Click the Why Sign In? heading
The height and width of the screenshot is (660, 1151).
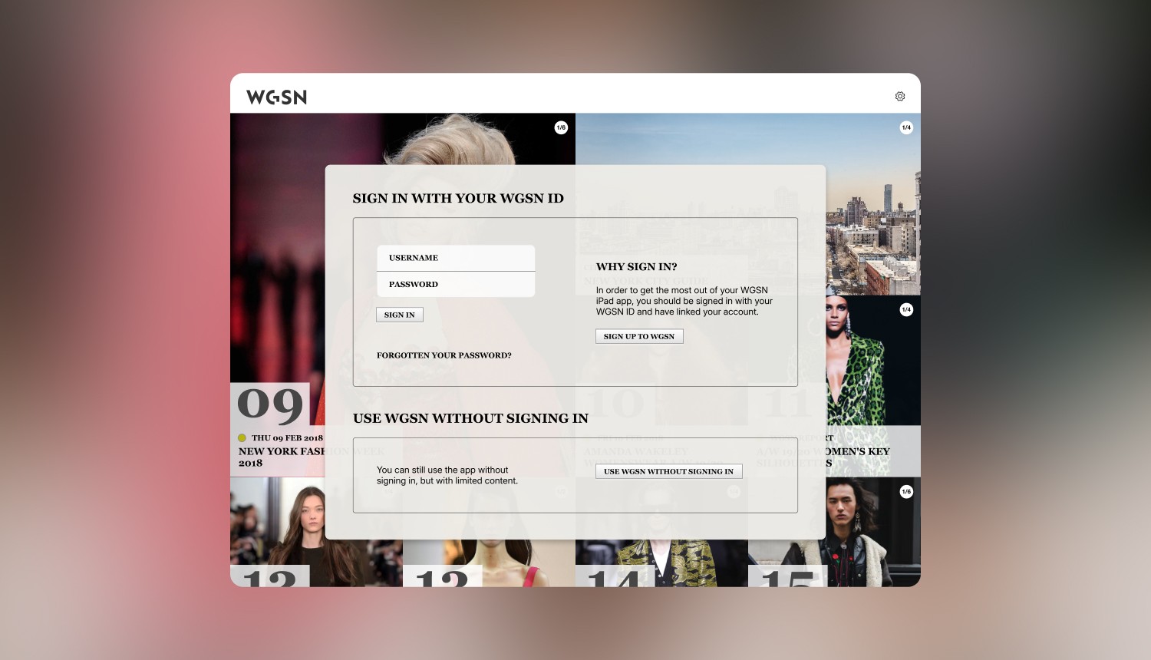pyautogui.click(x=637, y=267)
